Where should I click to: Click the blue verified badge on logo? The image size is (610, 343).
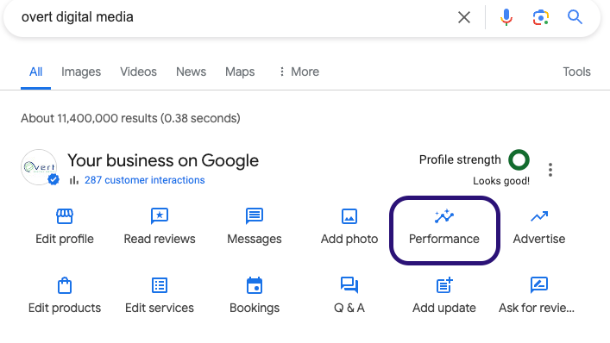(53, 179)
